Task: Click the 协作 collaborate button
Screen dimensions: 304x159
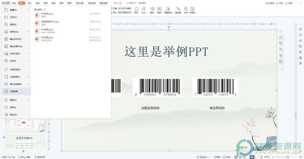Action: point(280,3)
